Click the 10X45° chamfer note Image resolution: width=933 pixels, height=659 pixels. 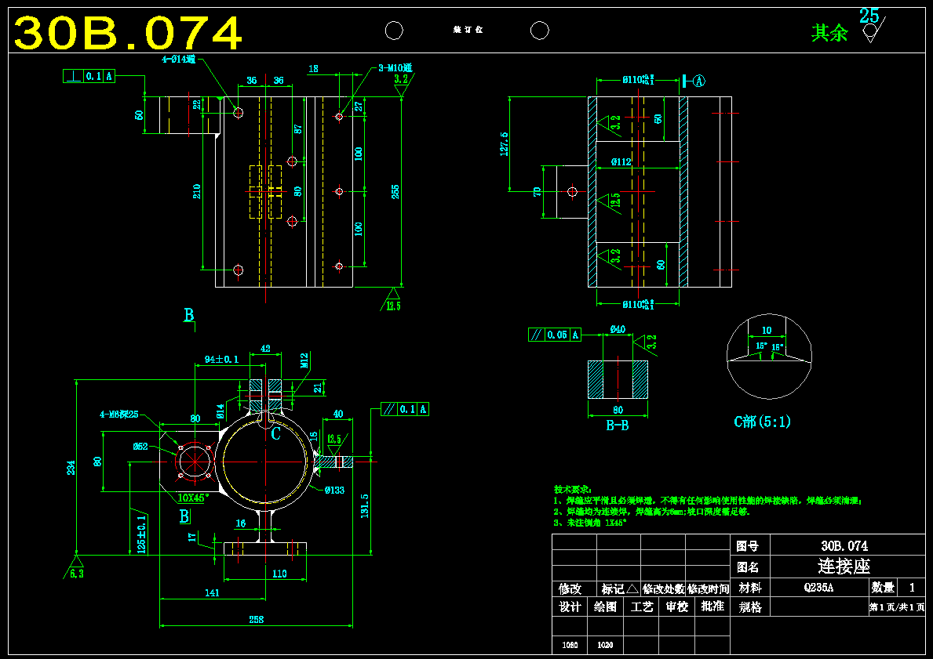coord(192,498)
